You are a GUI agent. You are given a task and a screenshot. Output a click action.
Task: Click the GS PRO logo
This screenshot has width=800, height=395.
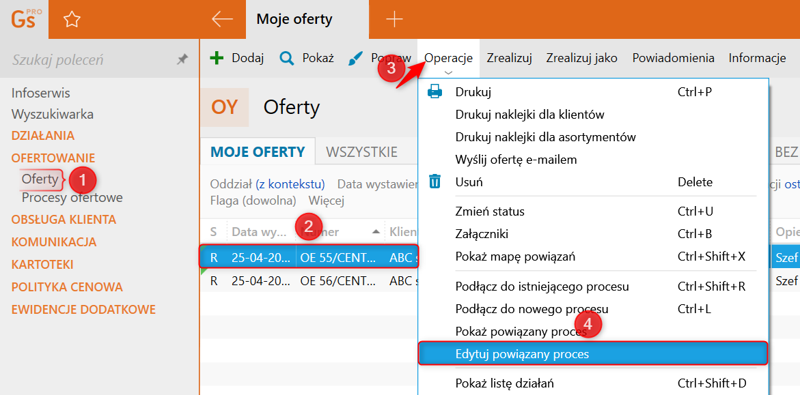pos(26,18)
